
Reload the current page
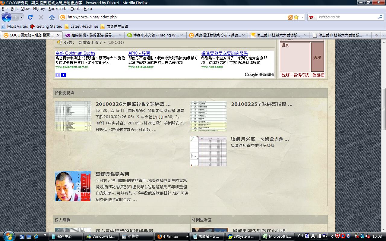[x=30, y=17]
